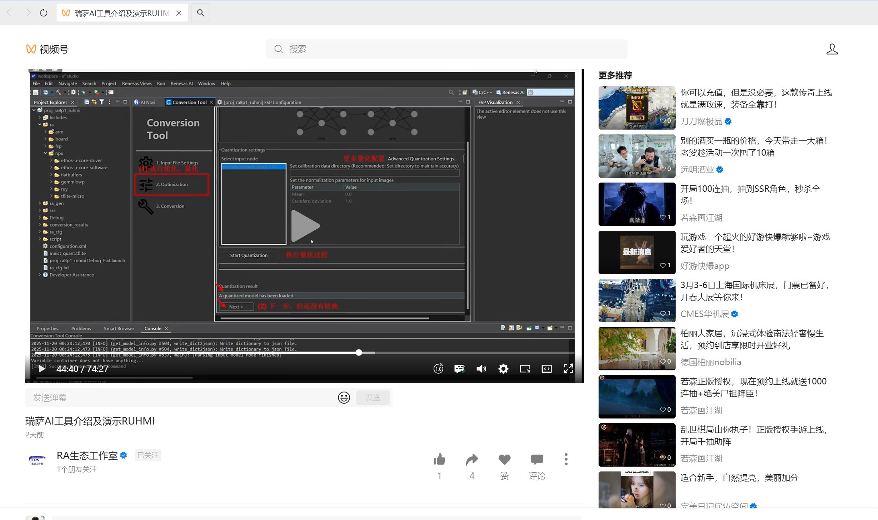Image resolution: width=878 pixels, height=520 pixels.
Task: Enable picture-in-picture mode icon
Action: [525, 369]
